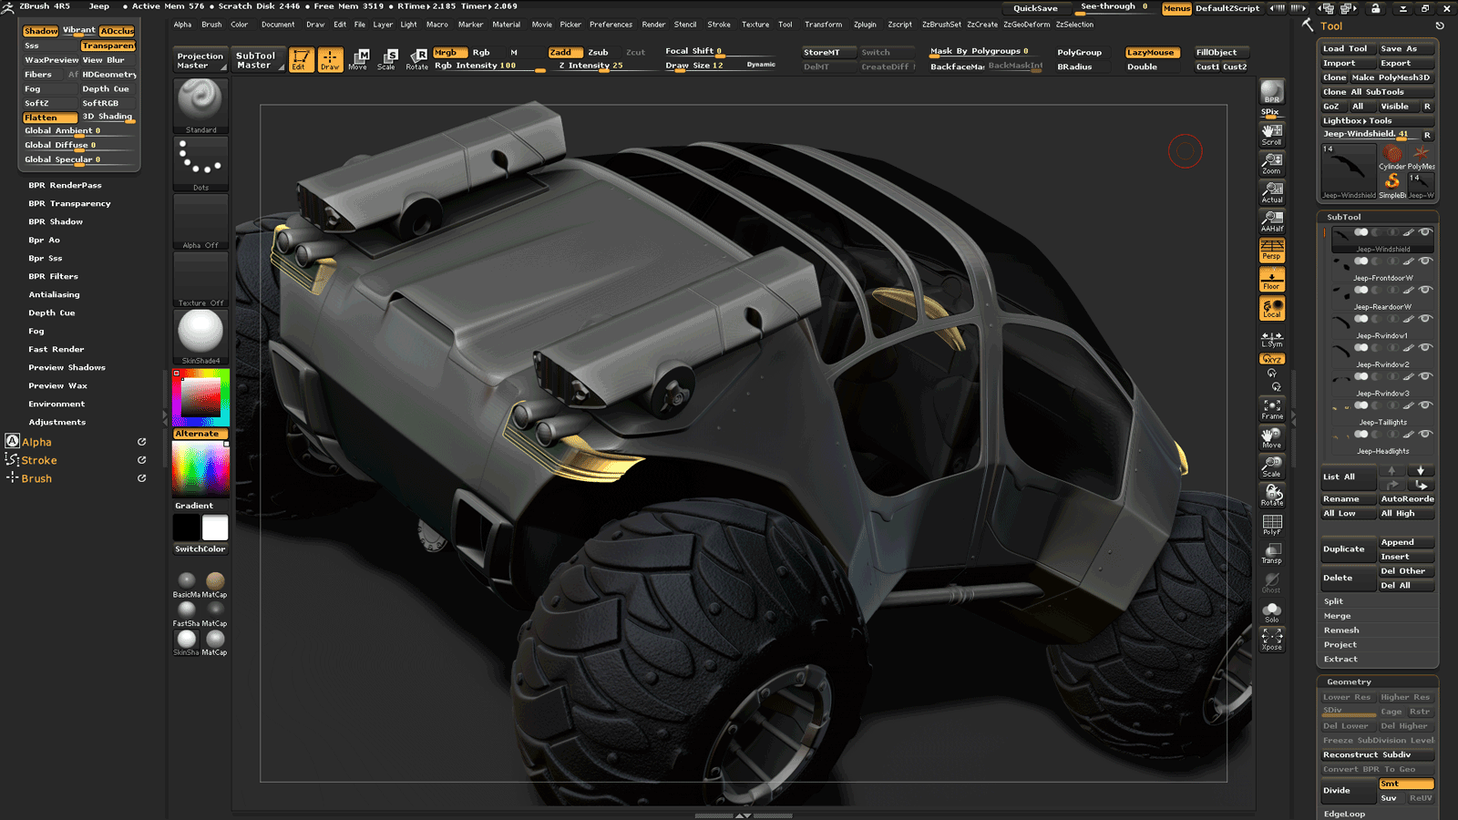Click the Local symmetry icon
Image resolution: width=1458 pixels, height=820 pixels.
[1271, 307]
